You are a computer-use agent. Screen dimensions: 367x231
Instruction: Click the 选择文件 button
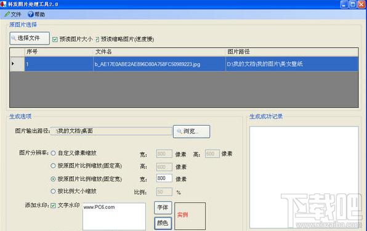coord(30,38)
